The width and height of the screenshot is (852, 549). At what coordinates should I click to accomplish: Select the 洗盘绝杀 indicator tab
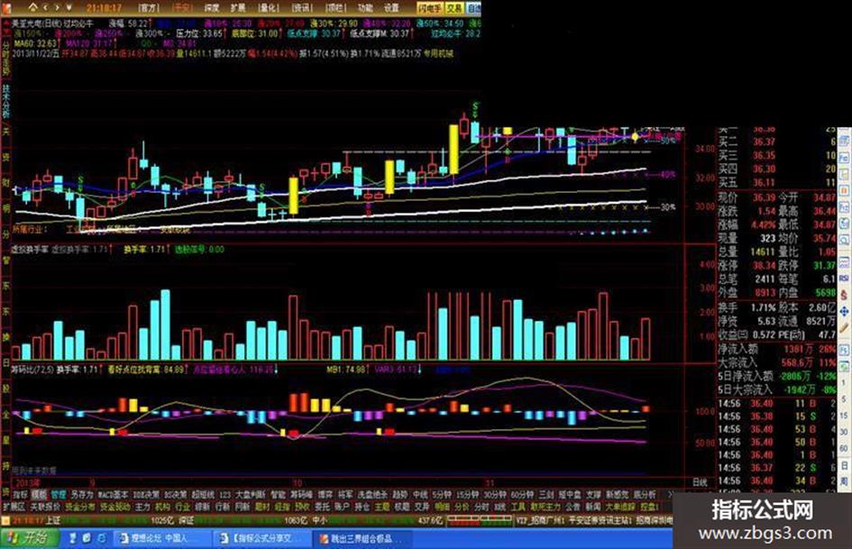pos(372,495)
